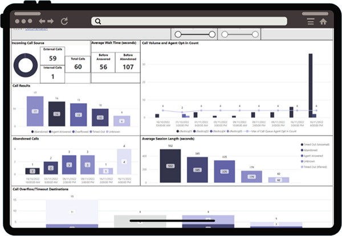Select Unknown in Average Session Length legend
Screen dimensions: 342x236
[x=308, y=161]
